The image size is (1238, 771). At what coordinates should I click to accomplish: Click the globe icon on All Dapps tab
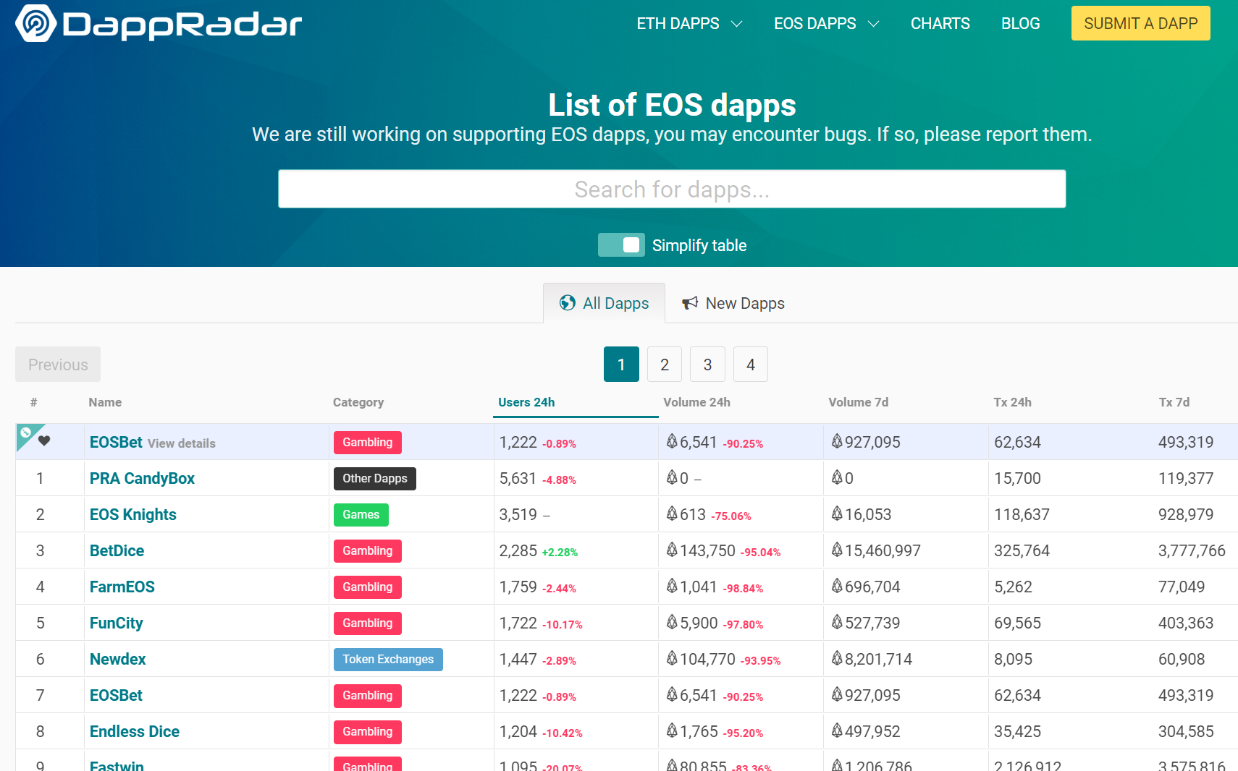tap(568, 303)
